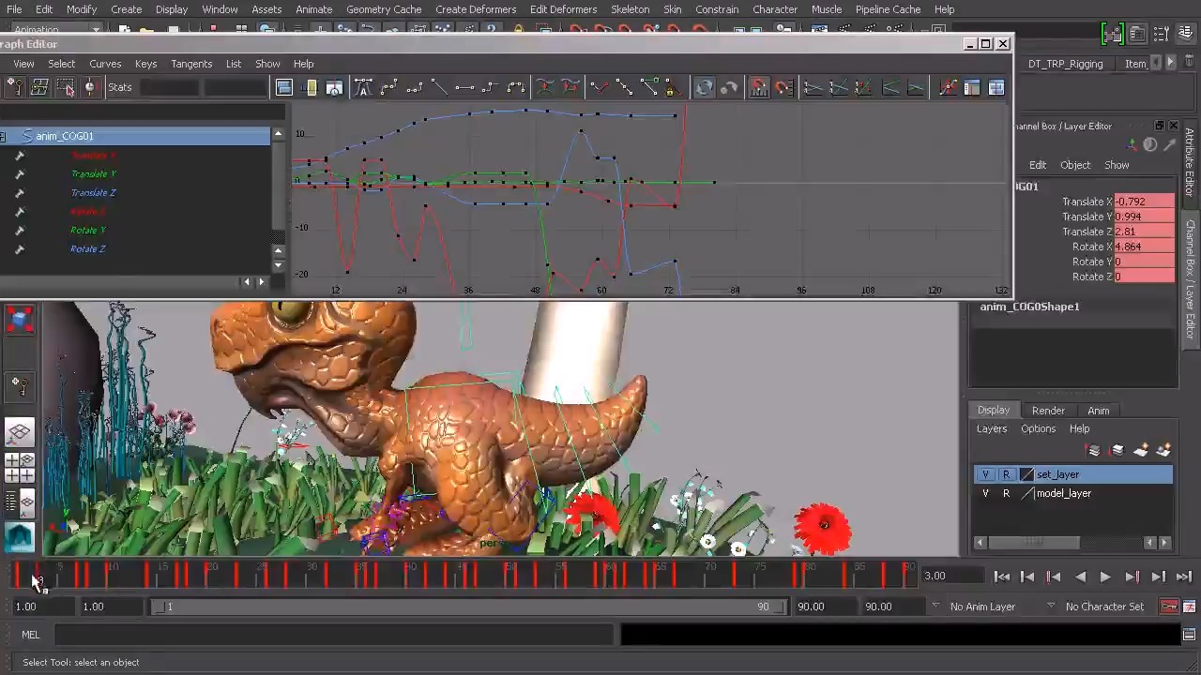1201x675 pixels.
Task: Click Play Forward button
Action: pos(1105,577)
